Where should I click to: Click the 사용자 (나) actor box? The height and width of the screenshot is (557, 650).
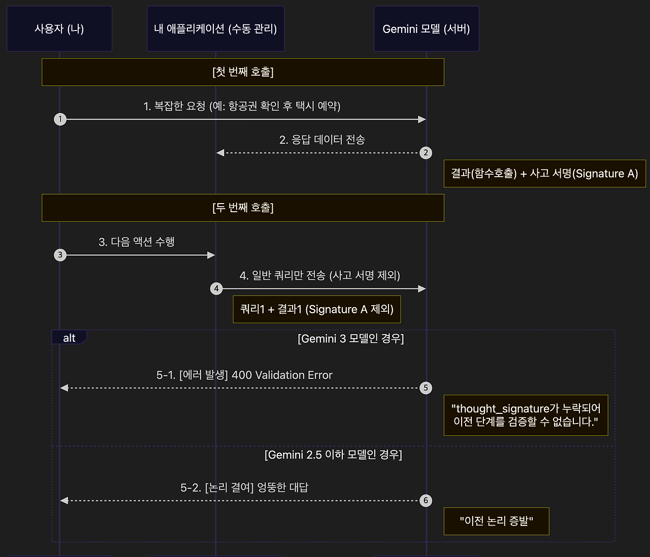[59, 28]
